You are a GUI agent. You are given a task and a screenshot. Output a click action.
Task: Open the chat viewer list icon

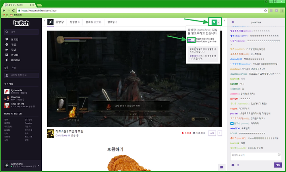tap(238, 165)
